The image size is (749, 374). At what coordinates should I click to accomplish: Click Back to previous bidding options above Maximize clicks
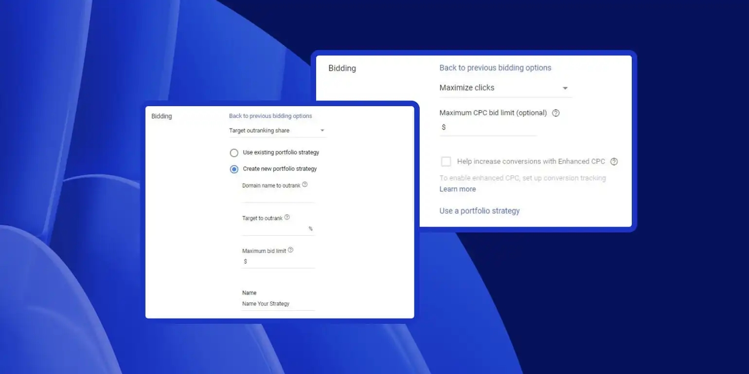coord(495,68)
